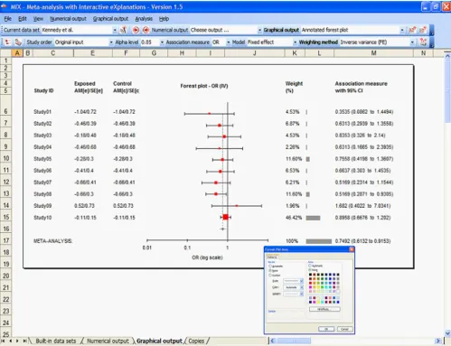Viewport: 451px width, 346px height.
Task: Open the View menu
Action: [x=38, y=19]
